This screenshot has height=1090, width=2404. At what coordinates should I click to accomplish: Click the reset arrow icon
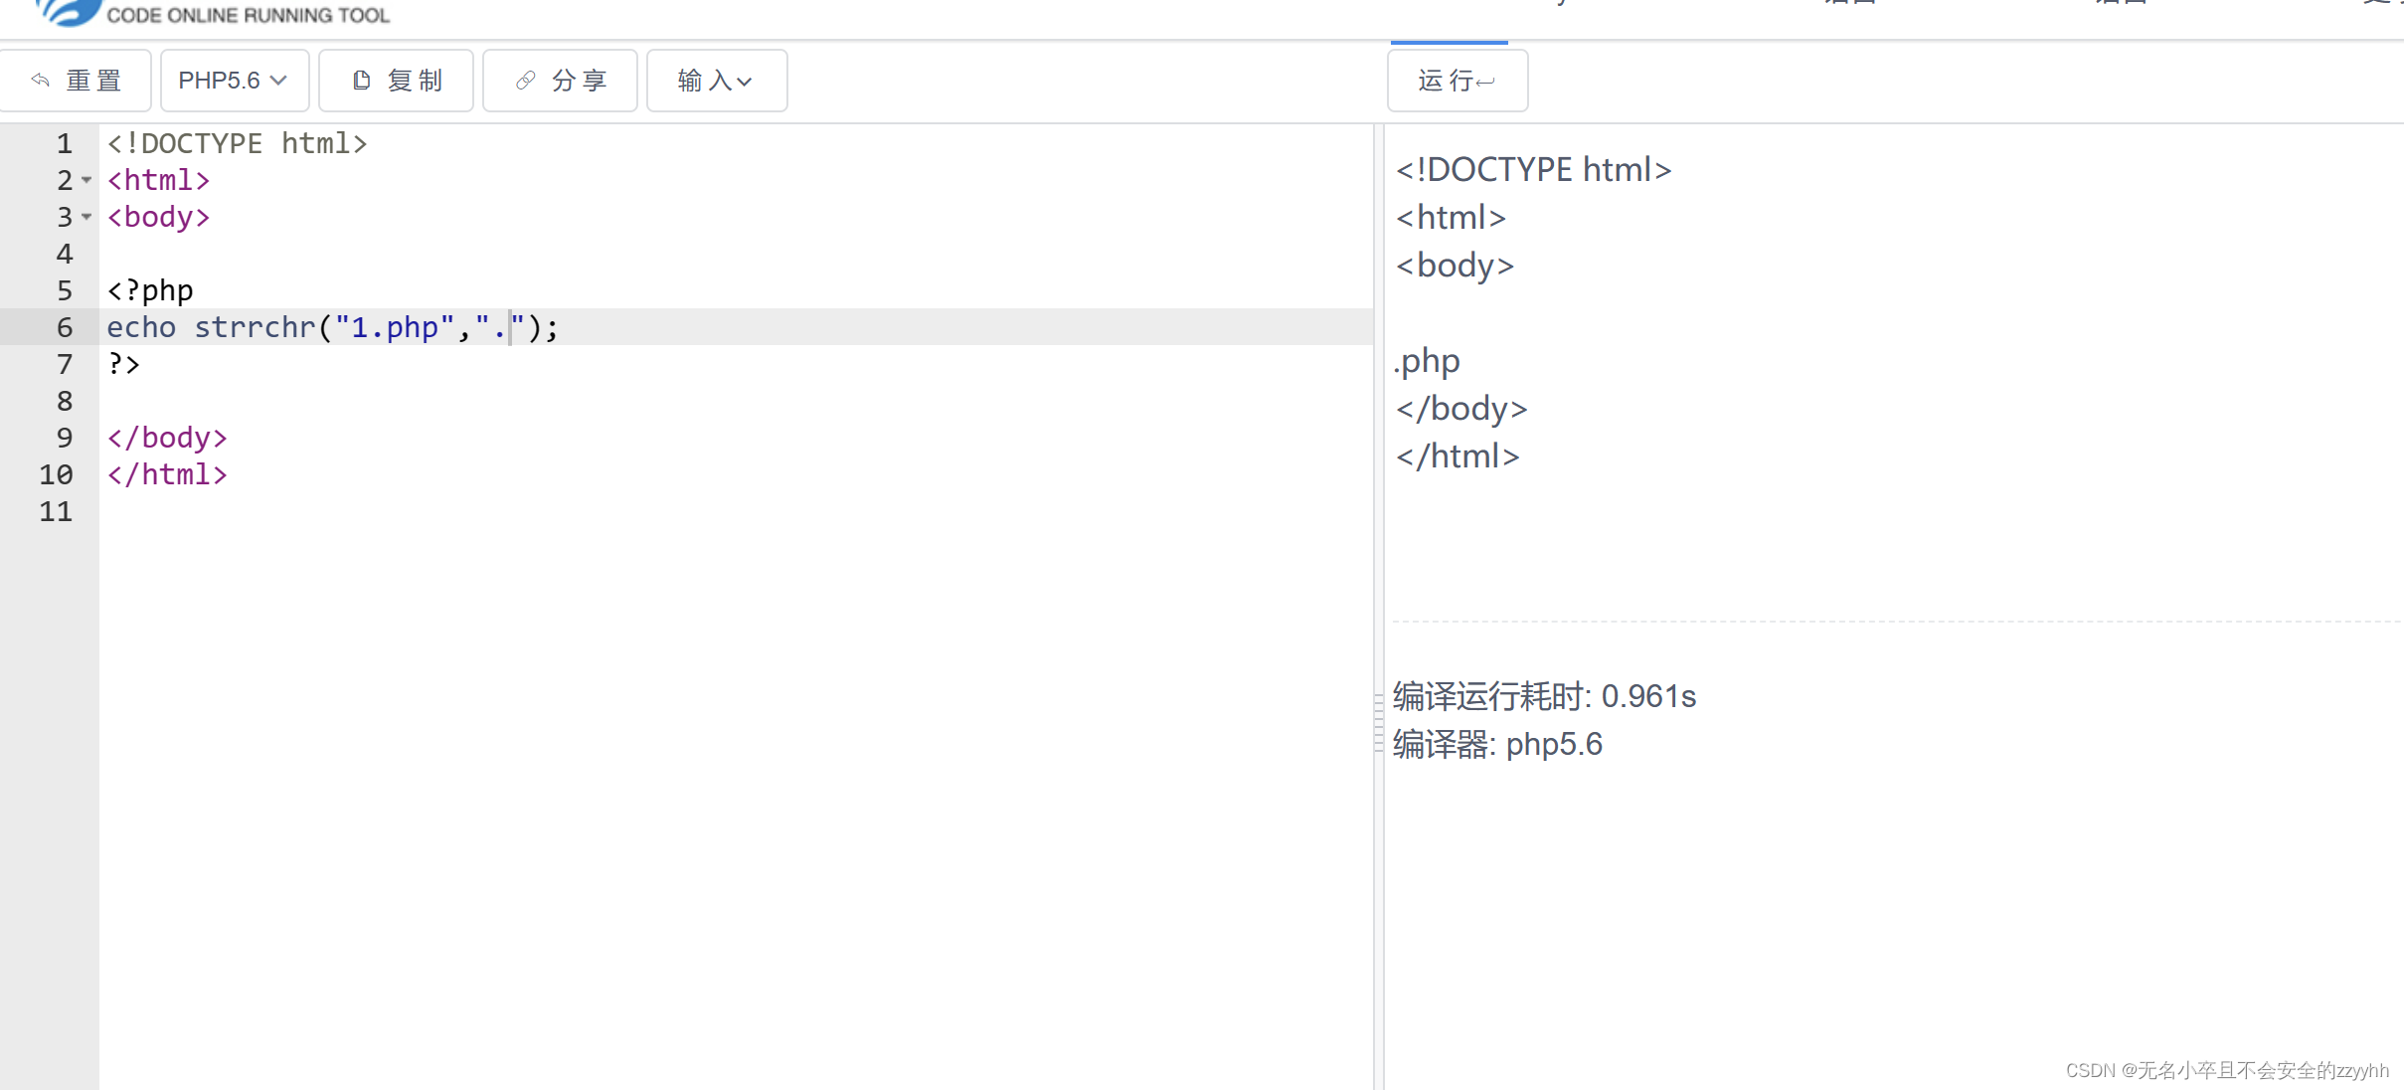coord(41,80)
